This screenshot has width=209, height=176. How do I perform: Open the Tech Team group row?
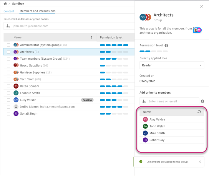point(27,79)
